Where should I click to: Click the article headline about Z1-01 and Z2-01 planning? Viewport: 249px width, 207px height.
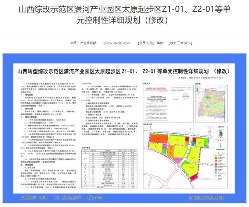tap(124, 15)
